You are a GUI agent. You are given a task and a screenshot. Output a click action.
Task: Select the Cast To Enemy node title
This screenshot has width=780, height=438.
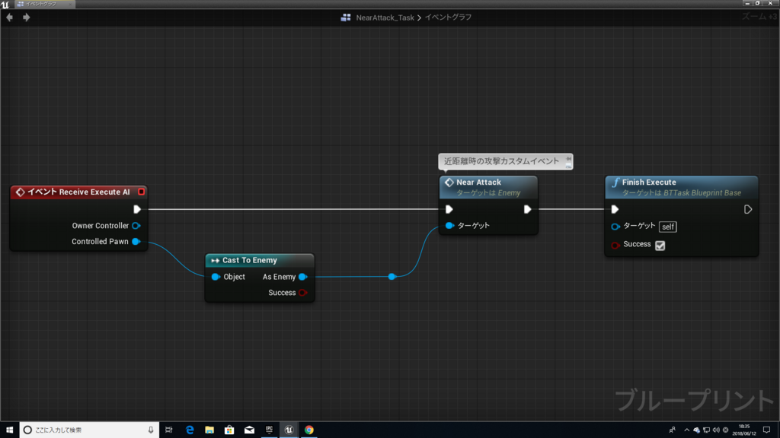[249, 260]
